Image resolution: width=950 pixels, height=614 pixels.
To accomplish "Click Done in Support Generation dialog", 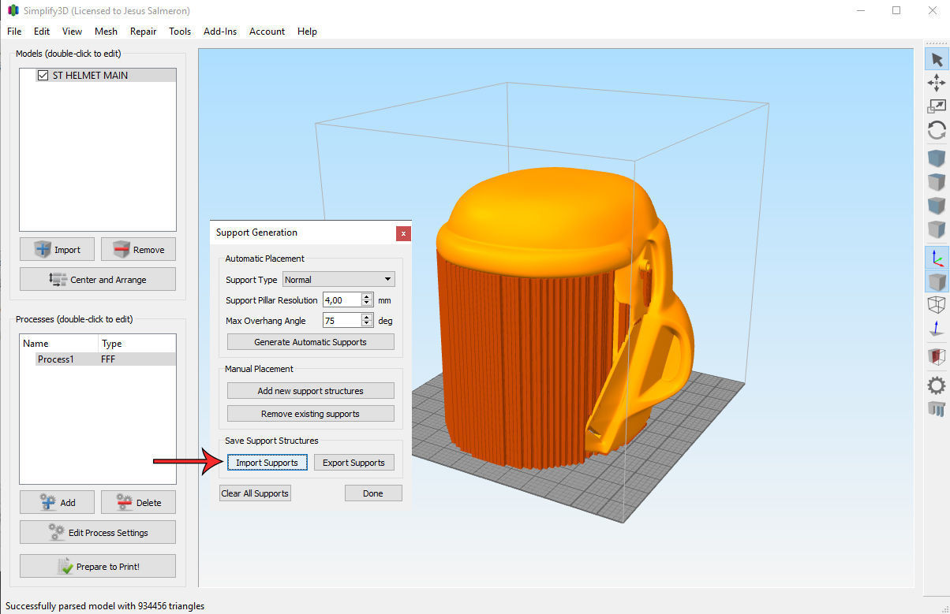I will tap(373, 493).
